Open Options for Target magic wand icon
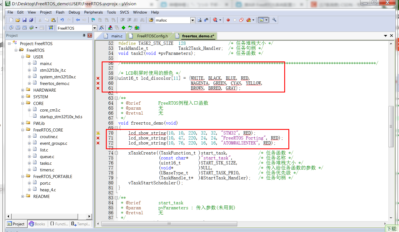 point(101,28)
